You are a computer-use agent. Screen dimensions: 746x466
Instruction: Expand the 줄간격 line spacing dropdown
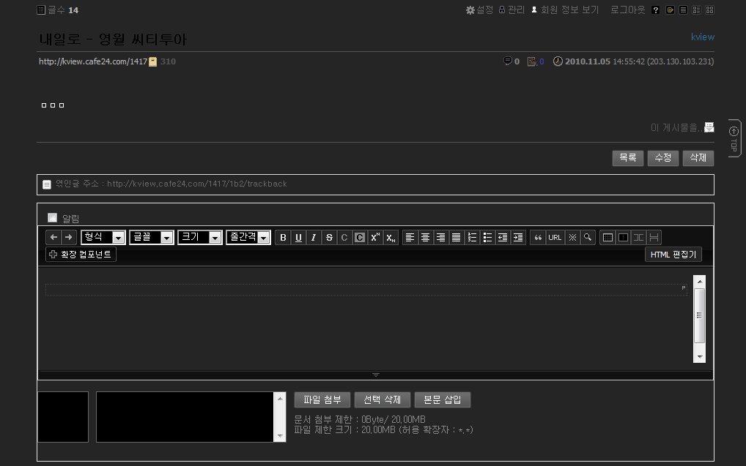248,238
